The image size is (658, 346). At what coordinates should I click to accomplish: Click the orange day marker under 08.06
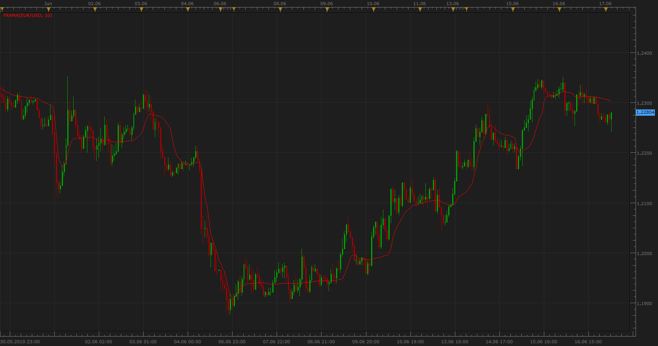280,10
